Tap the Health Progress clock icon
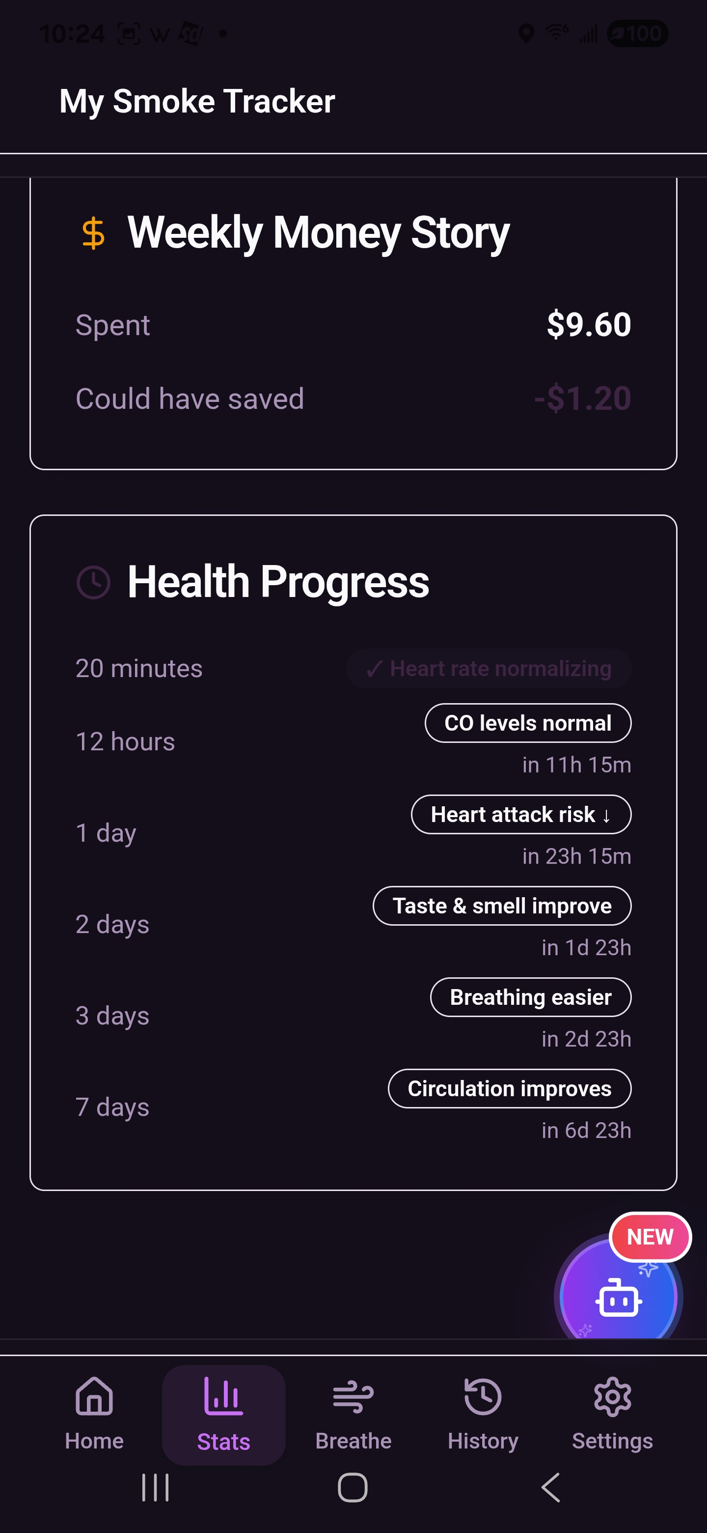This screenshot has height=1533, width=707. point(93,582)
